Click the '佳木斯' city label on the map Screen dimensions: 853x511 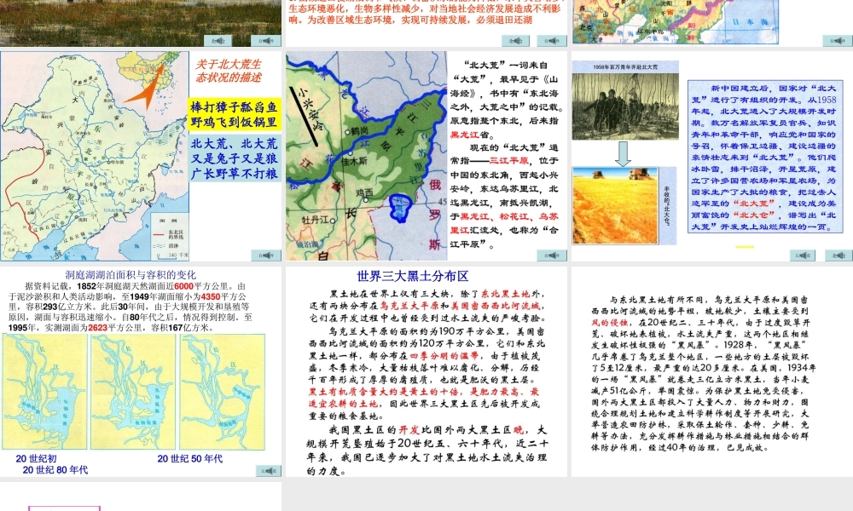[x=354, y=161]
